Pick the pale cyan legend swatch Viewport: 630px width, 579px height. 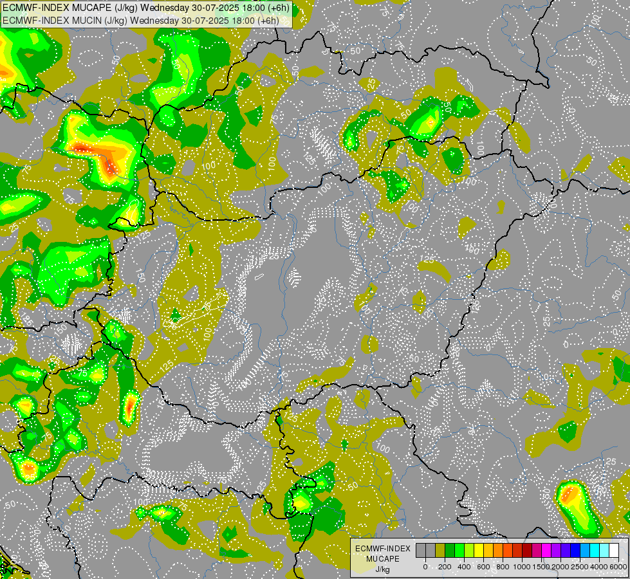click(605, 550)
